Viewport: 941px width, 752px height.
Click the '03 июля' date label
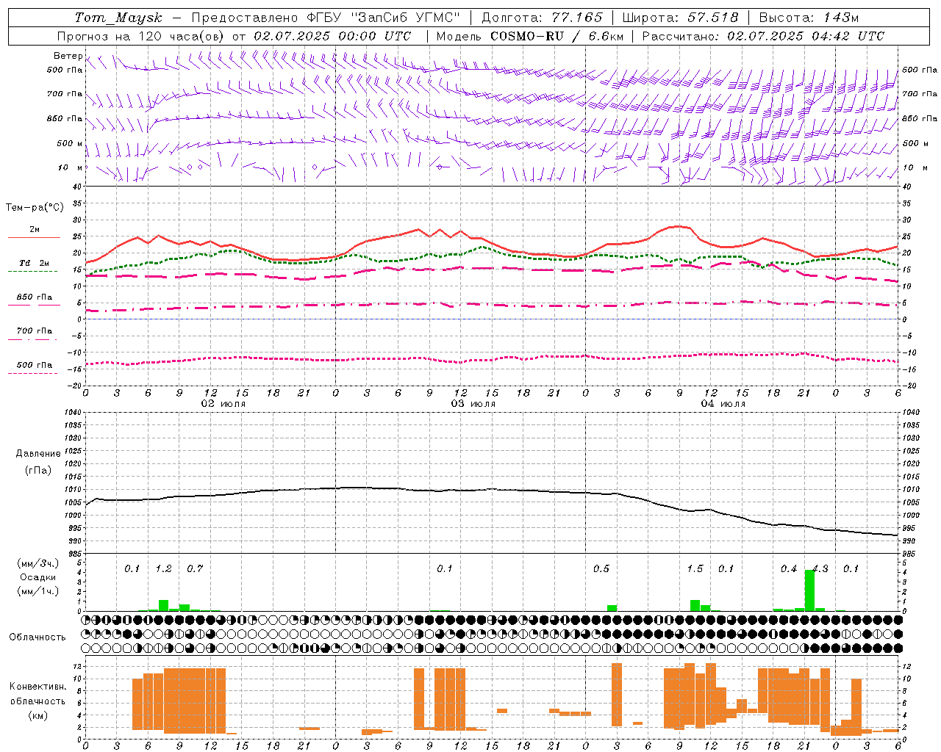pyautogui.click(x=473, y=404)
